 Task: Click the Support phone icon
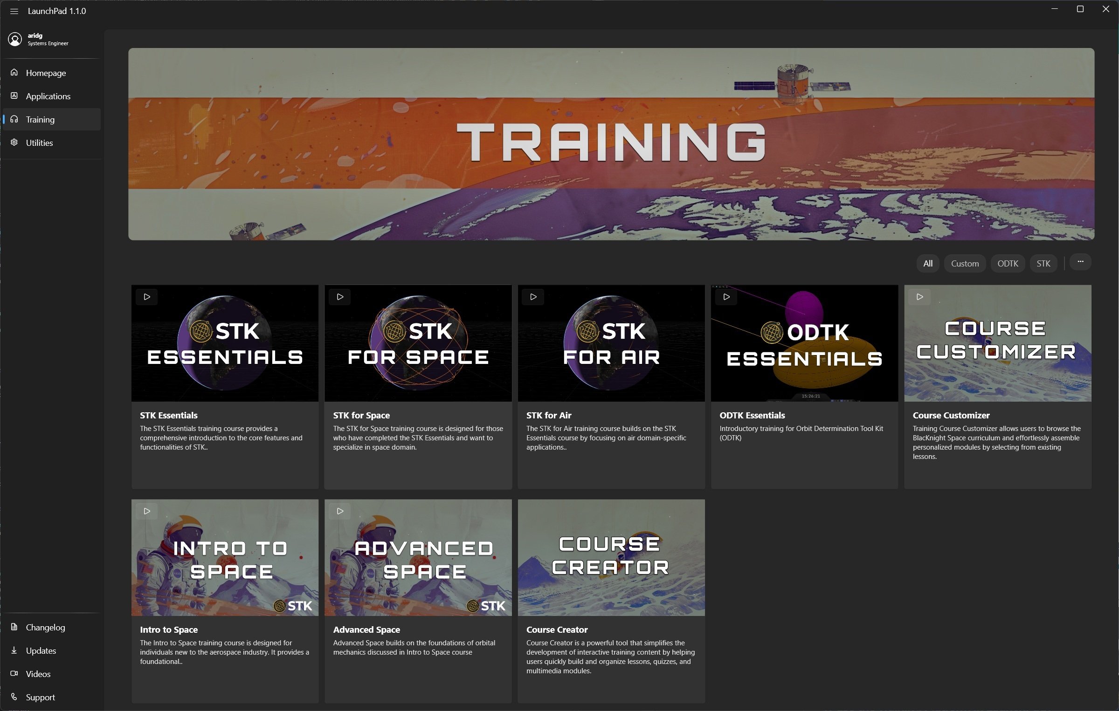(x=14, y=697)
